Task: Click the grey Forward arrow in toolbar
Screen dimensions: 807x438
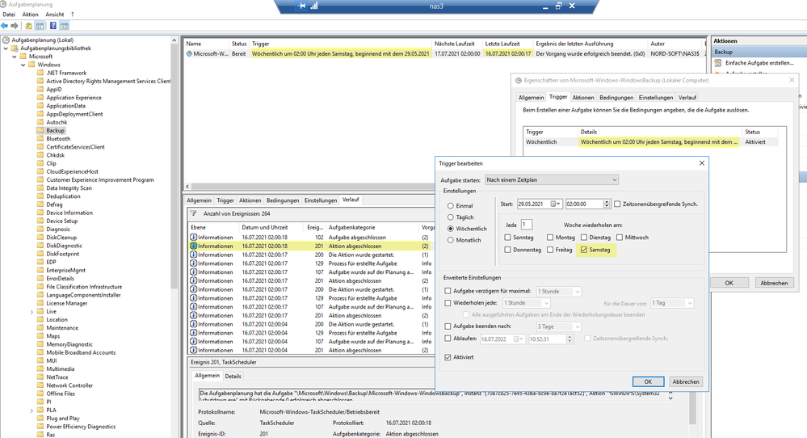Action: 15,26
